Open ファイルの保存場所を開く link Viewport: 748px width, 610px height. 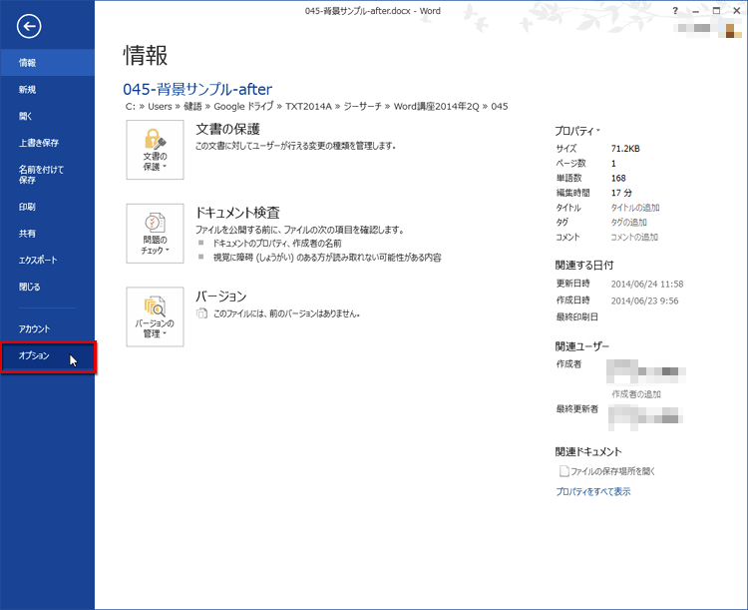[x=613, y=471]
